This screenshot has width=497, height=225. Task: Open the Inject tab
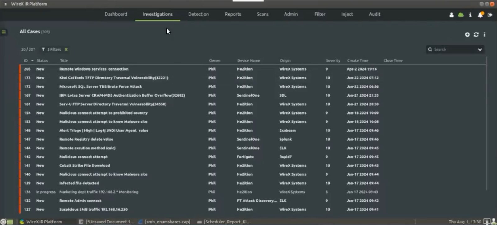[347, 14]
